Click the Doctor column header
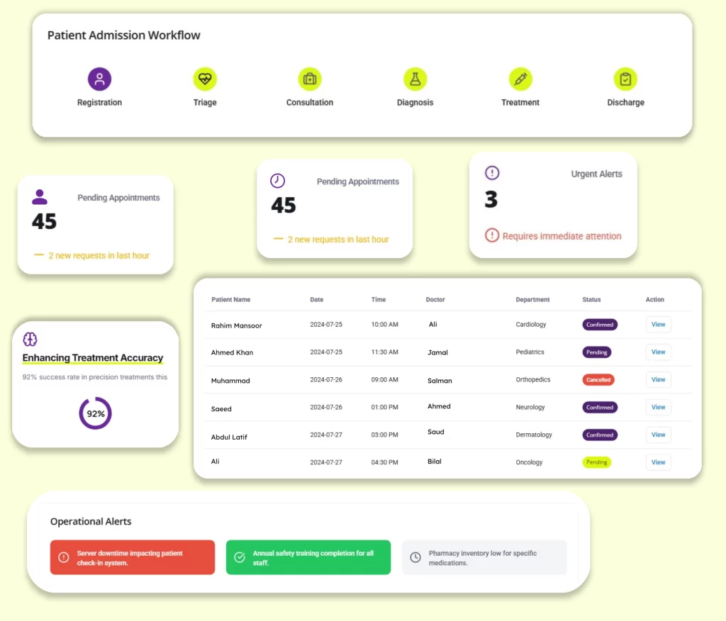 pyautogui.click(x=435, y=300)
